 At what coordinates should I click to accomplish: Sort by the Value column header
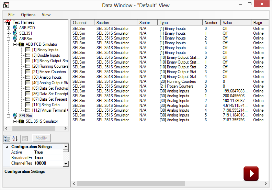click(236, 23)
